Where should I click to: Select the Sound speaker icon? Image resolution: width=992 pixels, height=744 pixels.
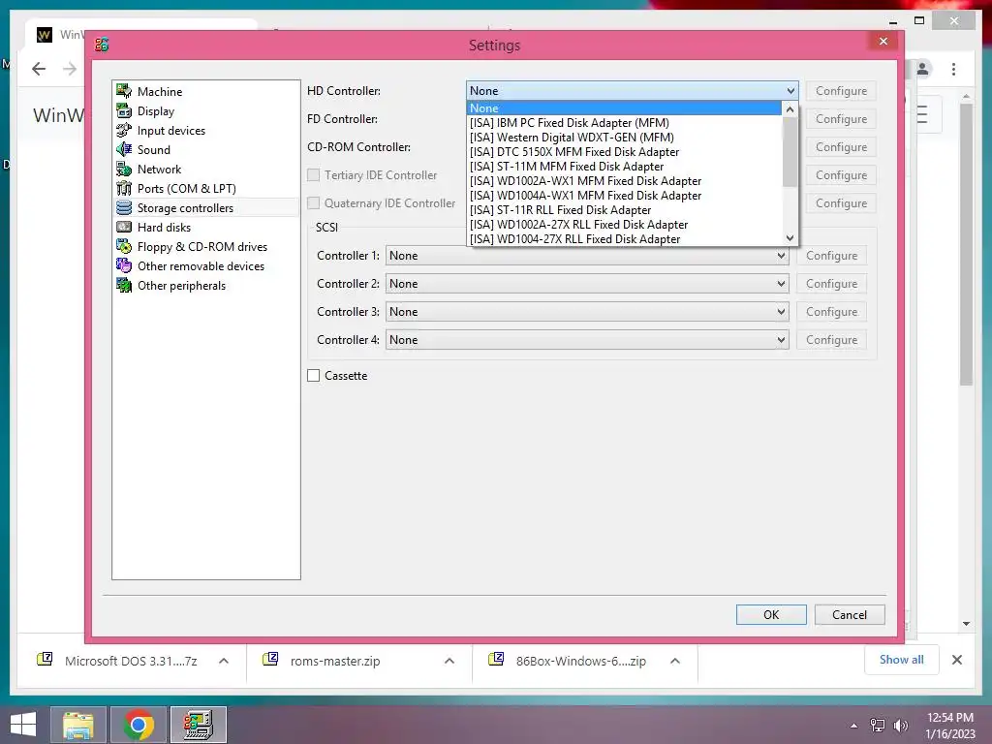[124, 149]
